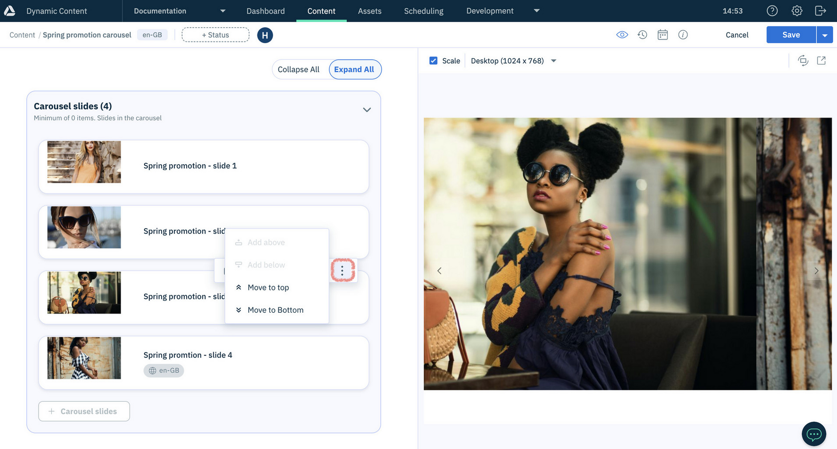Open the scheduling calendar icon
The image size is (837, 449).
pyautogui.click(x=662, y=35)
